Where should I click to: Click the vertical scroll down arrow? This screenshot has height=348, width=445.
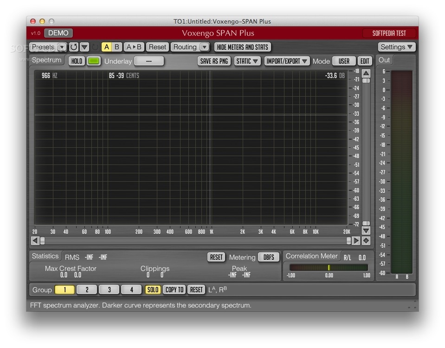click(x=366, y=230)
